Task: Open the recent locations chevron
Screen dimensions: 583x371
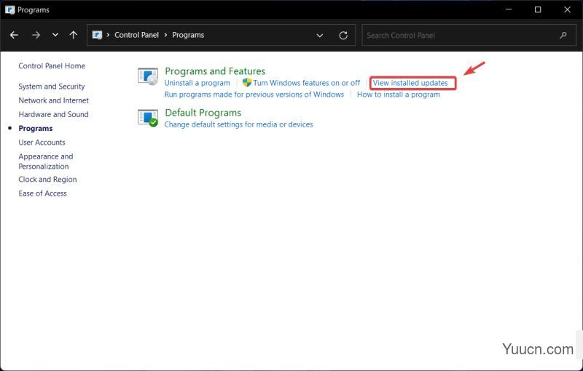Action: tap(55, 35)
